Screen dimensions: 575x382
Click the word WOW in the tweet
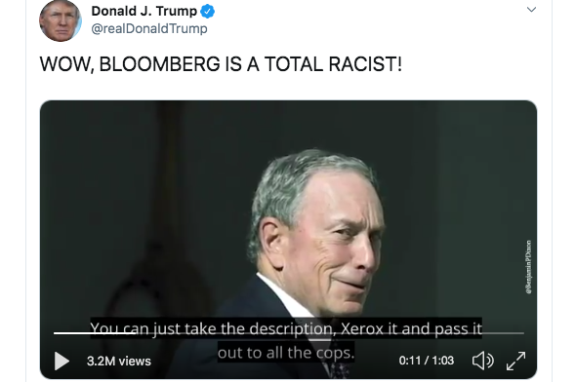click(x=66, y=64)
